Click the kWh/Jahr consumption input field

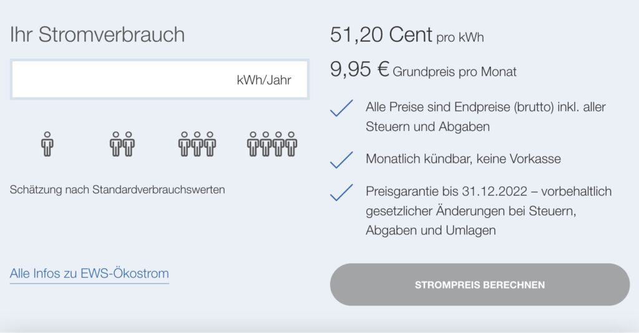coord(160,79)
